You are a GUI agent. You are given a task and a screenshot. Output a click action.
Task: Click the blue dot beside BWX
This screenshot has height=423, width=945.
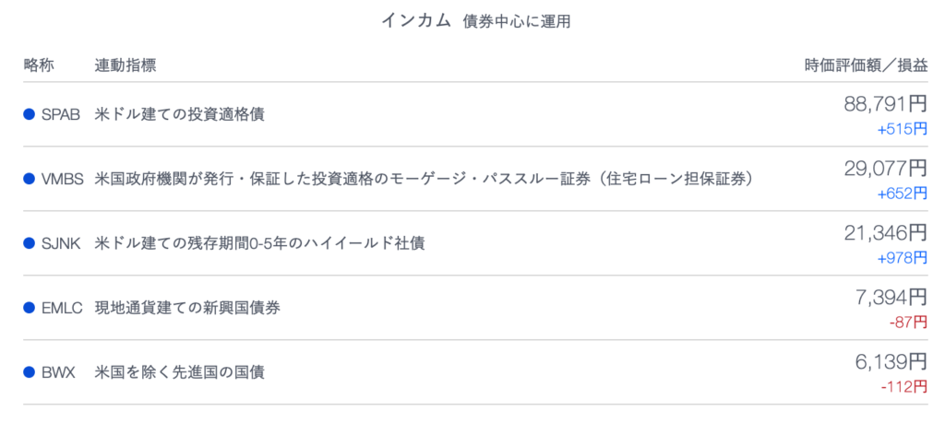tap(30, 372)
